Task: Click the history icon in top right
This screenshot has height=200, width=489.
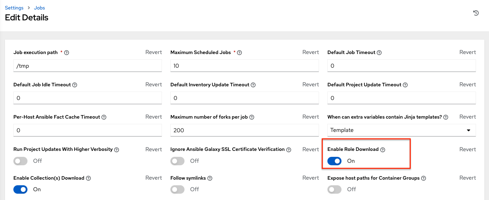Action: tap(476, 13)
